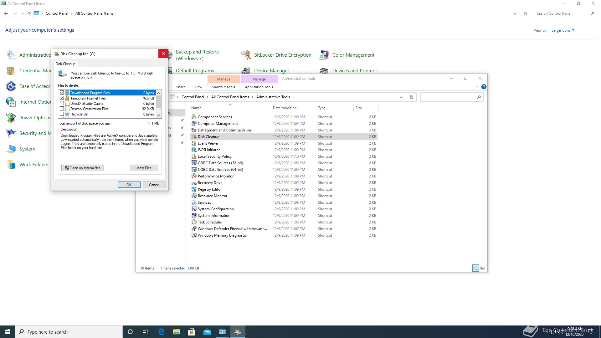Open Task View on the taskbar
601x338 pixels.
pyautogui.click(x=145, y=332)
